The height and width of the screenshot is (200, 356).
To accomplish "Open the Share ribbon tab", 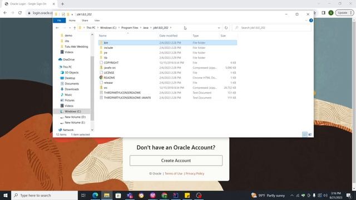I will coord(85,21).
